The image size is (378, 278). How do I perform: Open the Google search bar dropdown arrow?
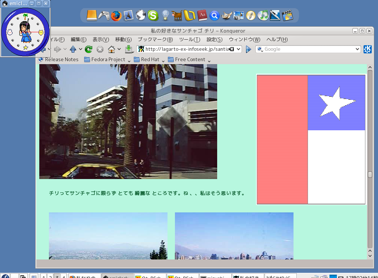(357, 49)
